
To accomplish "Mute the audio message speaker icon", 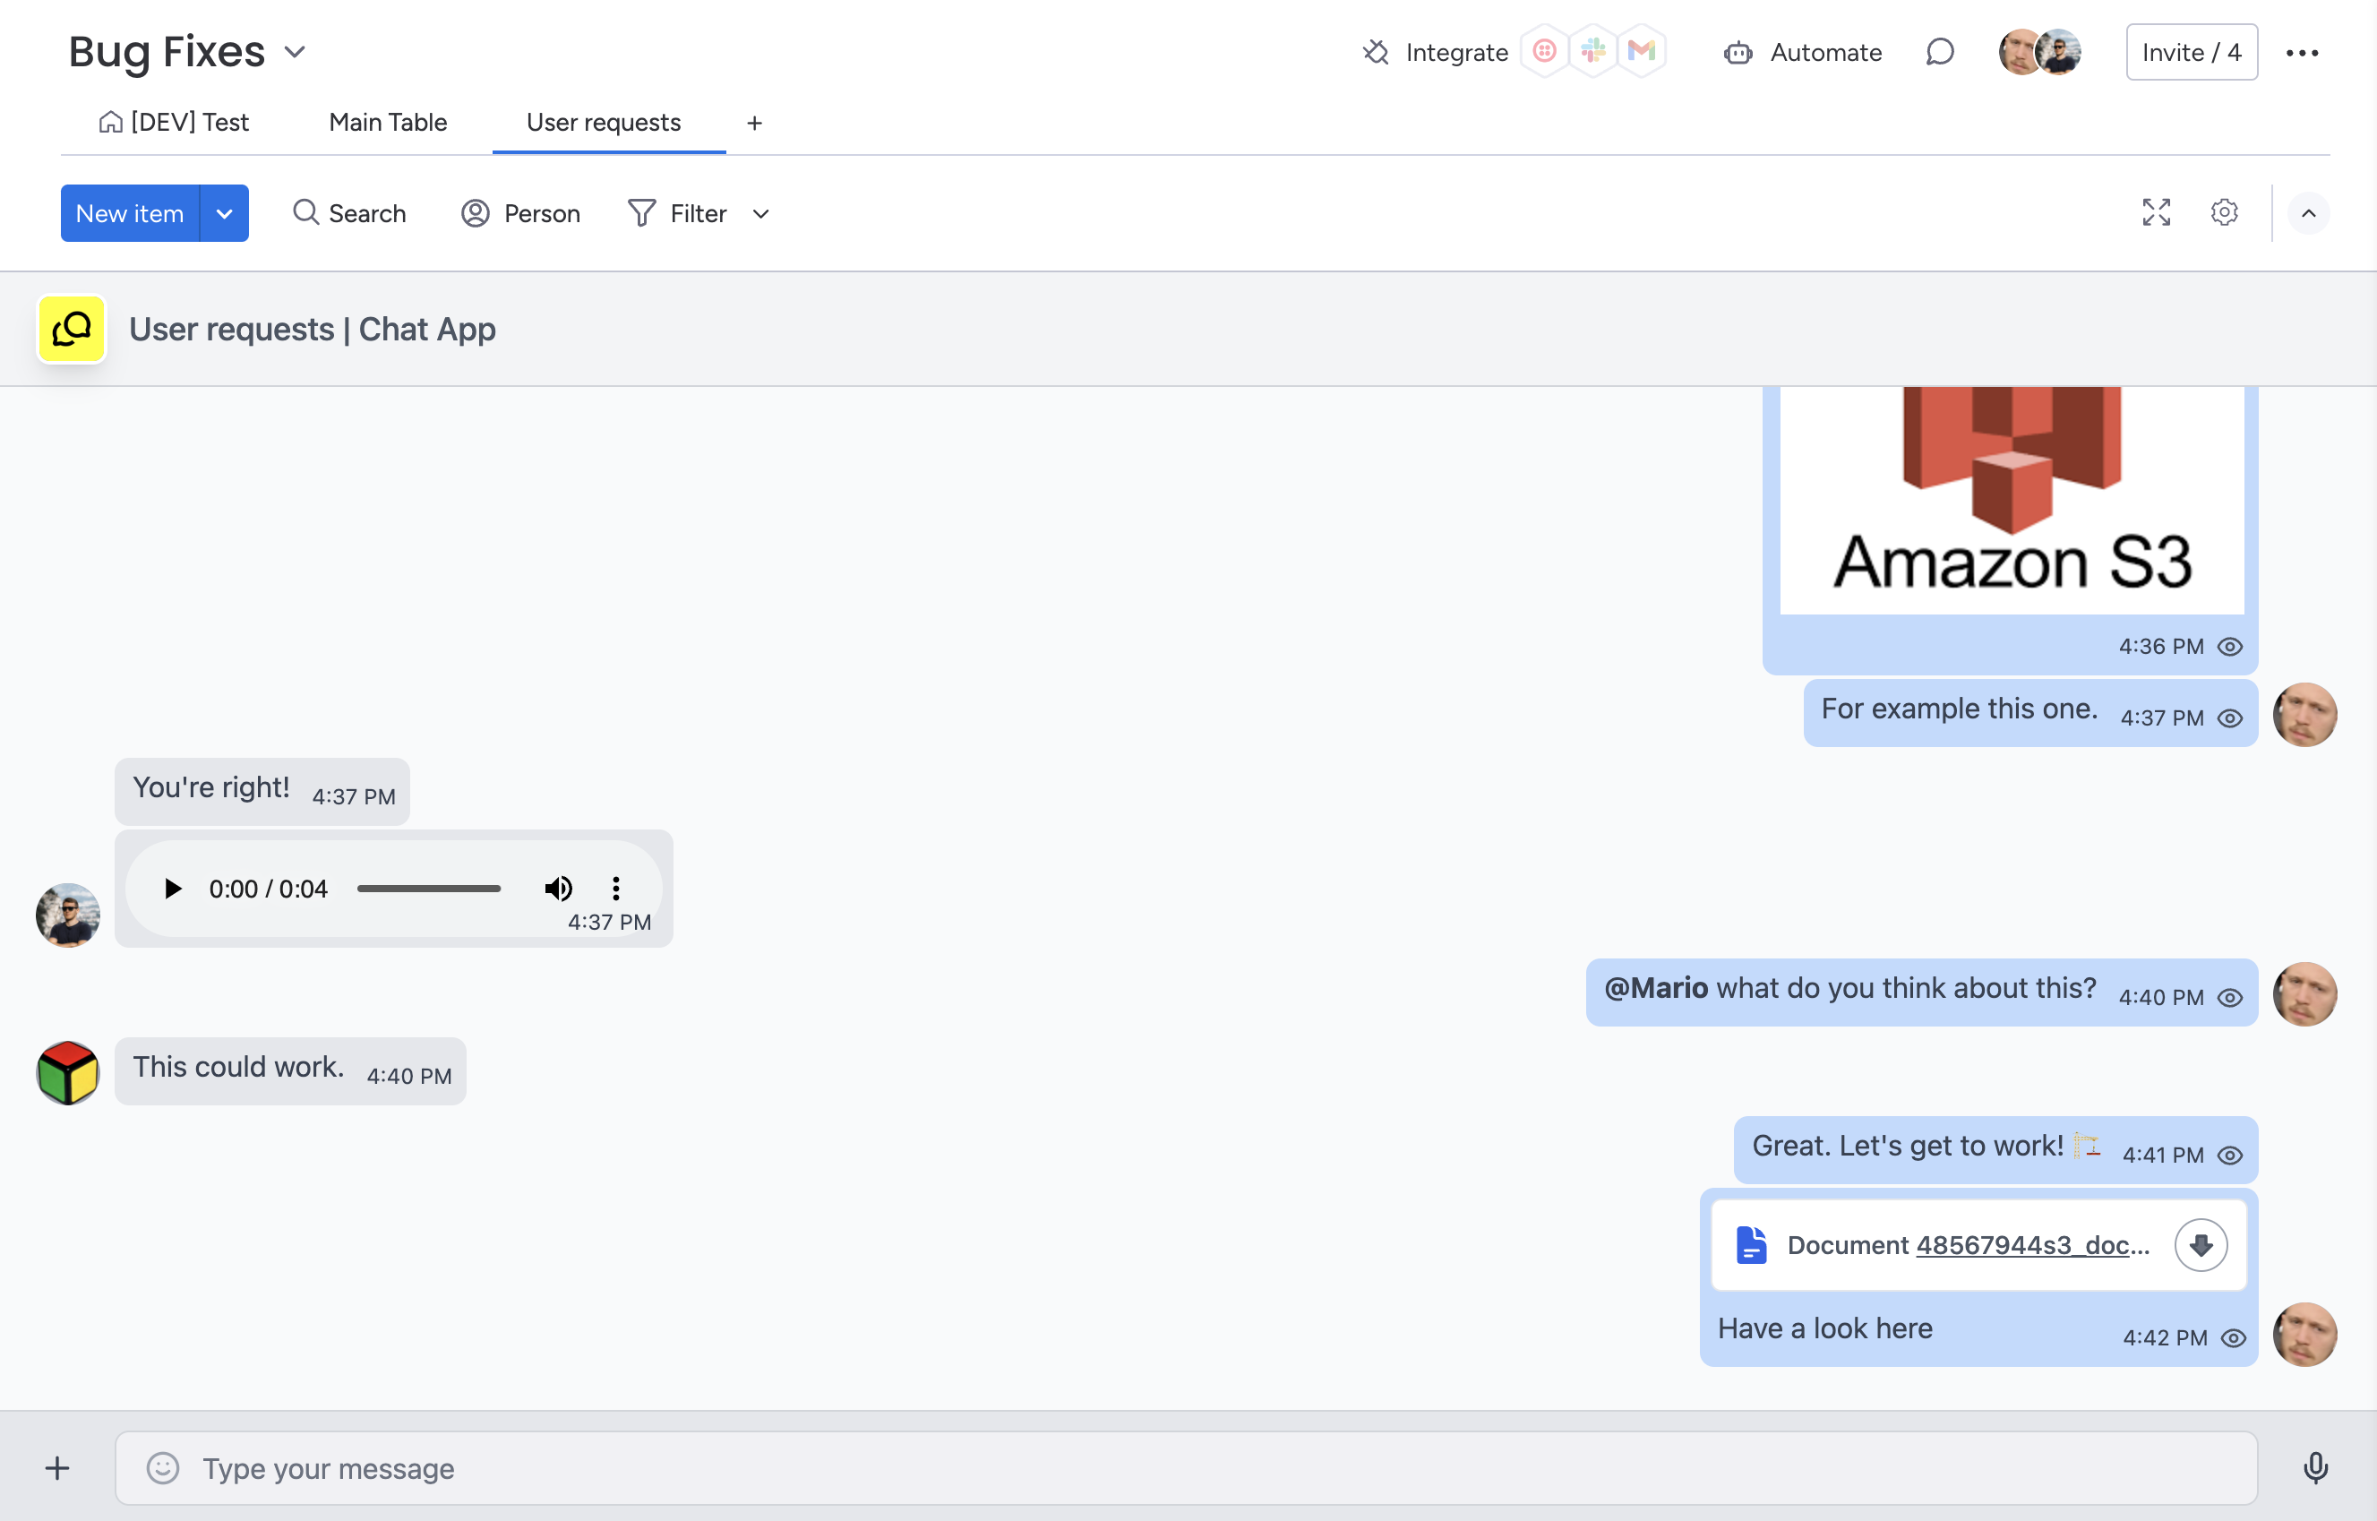I will [x=558, y=889].
